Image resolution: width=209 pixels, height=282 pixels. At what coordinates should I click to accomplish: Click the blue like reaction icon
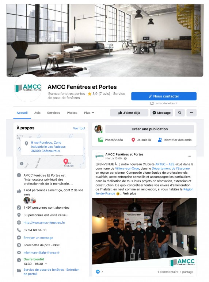[x=98, y=271]
